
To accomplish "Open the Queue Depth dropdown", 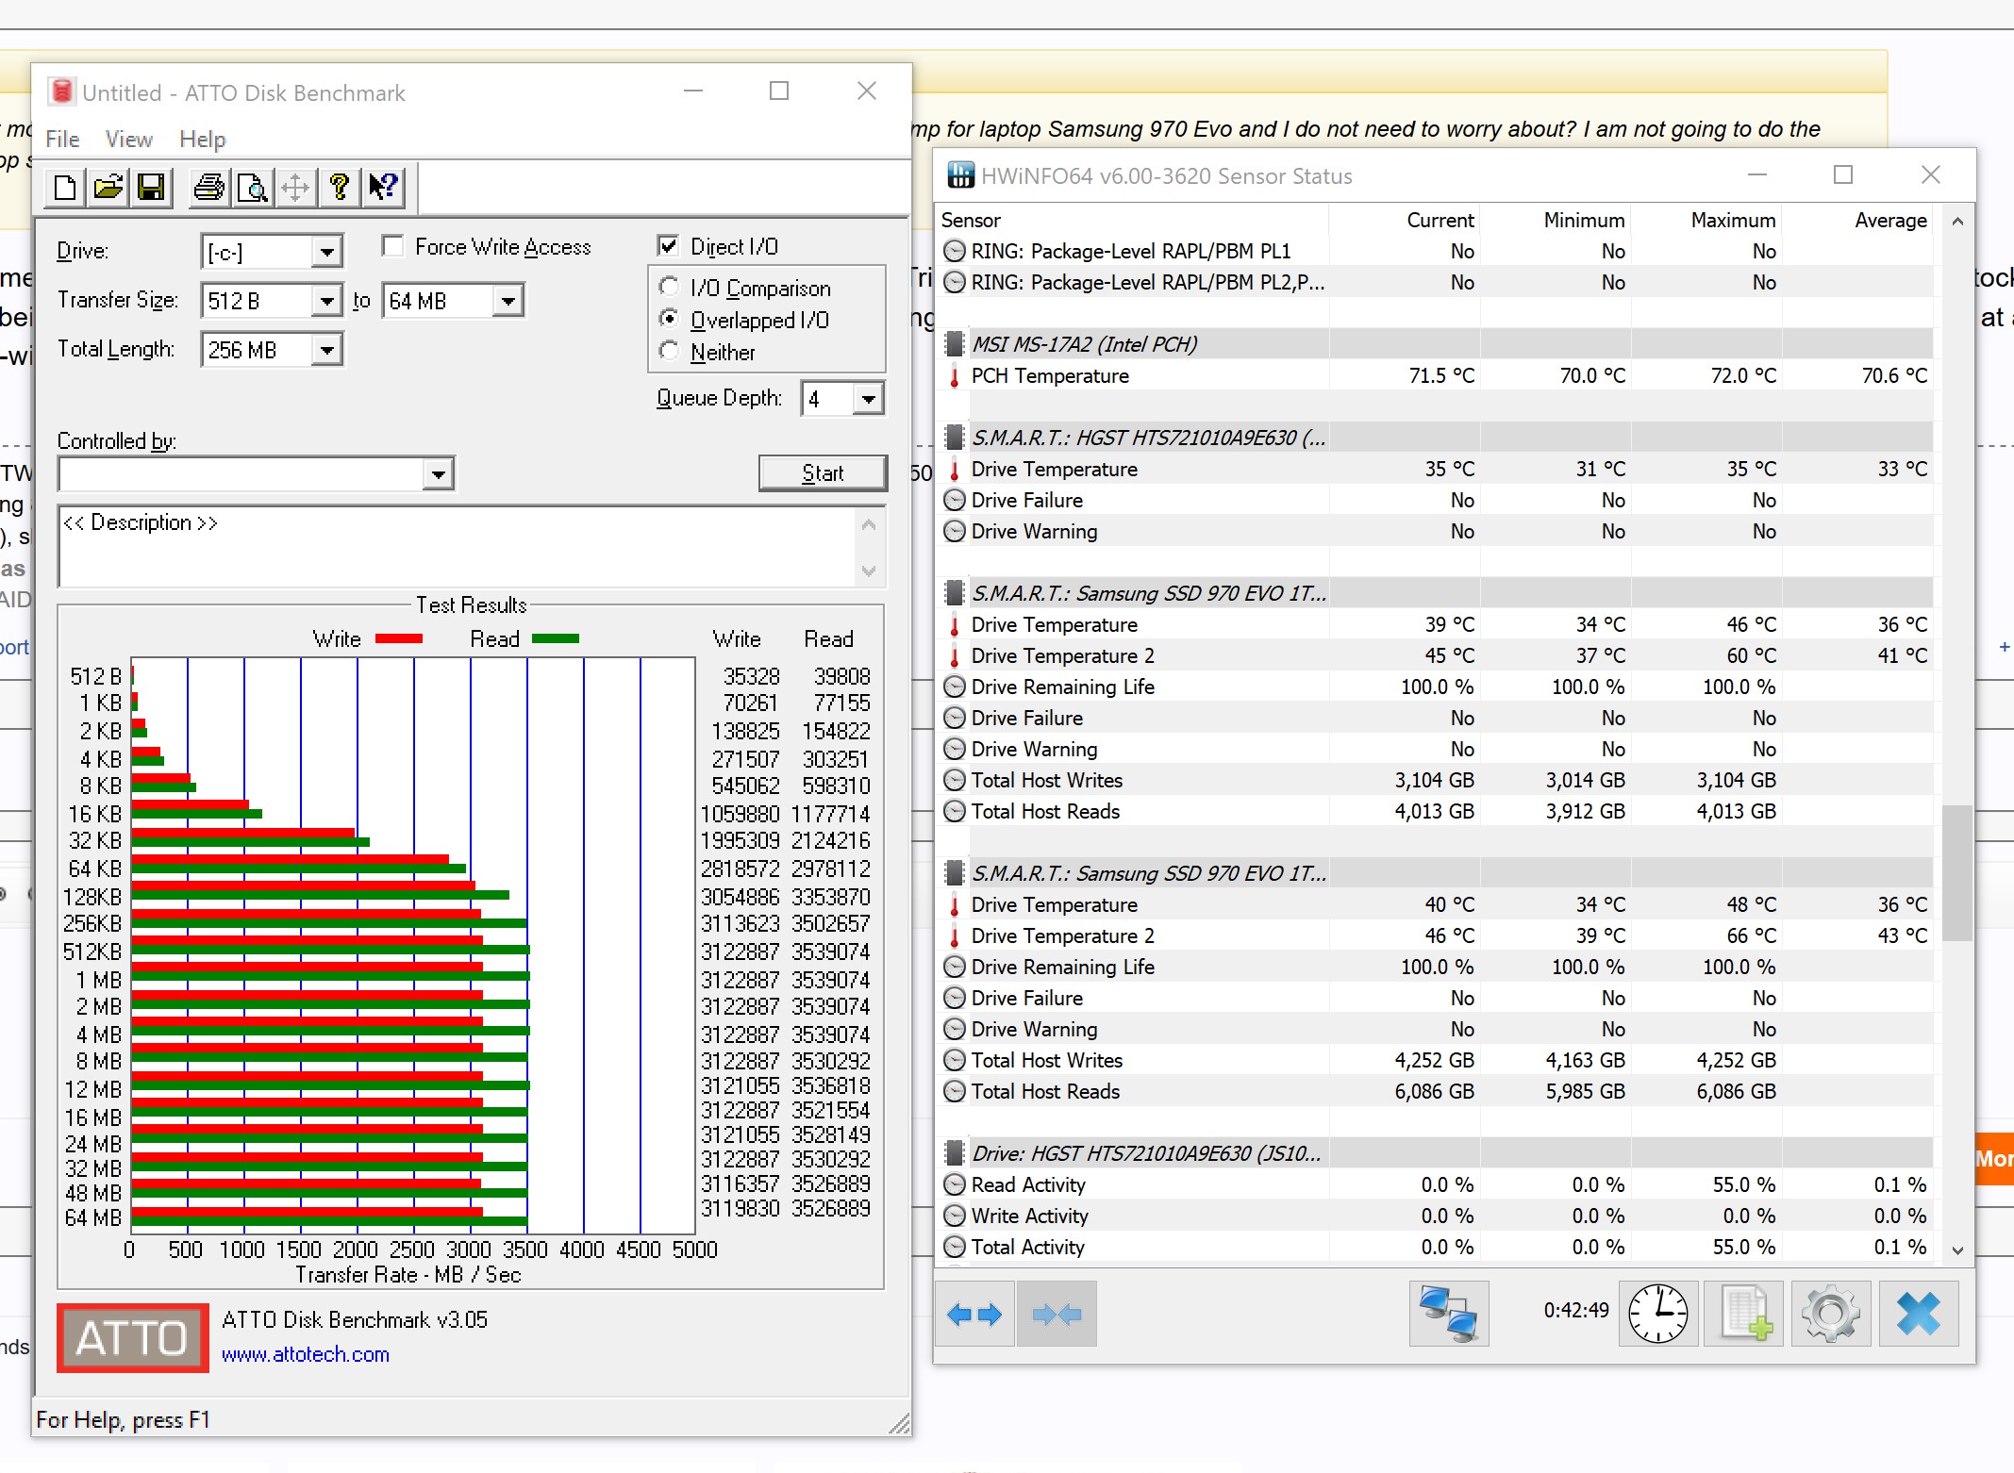I will tap(868, 399).
